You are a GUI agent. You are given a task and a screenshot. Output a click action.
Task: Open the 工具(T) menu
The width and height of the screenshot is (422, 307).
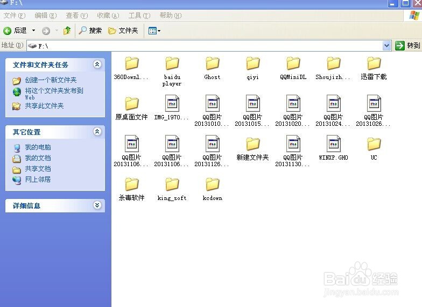tap(139, 16)
